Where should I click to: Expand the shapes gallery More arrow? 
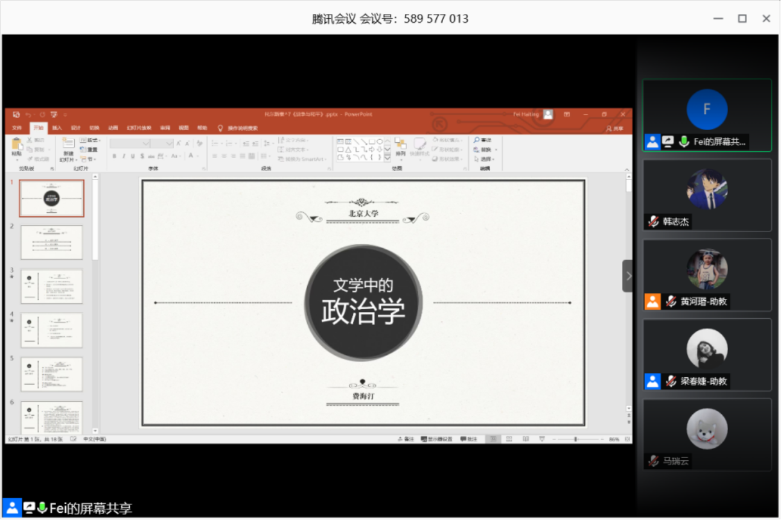pos(387,158)
